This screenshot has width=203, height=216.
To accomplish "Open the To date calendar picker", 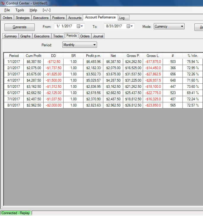I will [130, 26].
